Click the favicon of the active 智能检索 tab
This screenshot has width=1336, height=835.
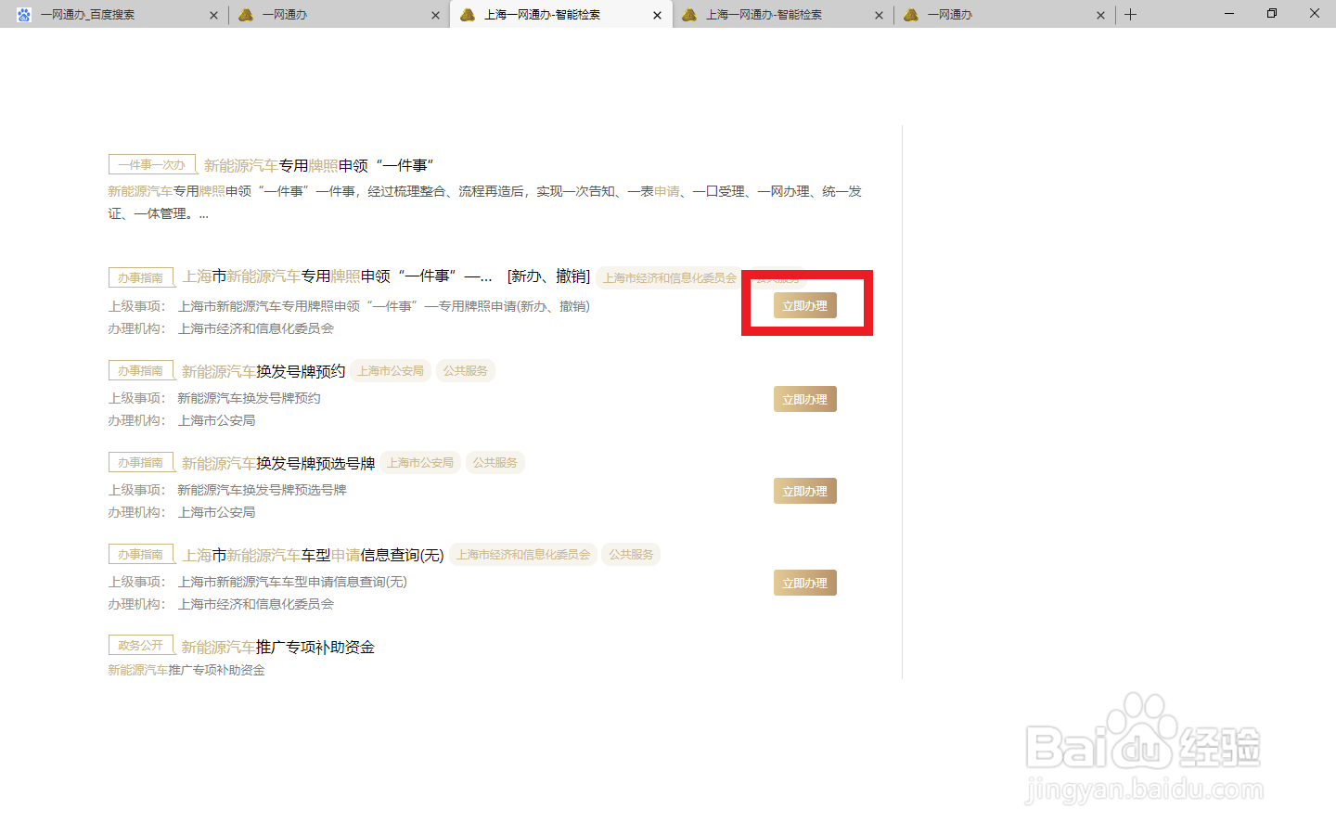click(x=467, y=14)
